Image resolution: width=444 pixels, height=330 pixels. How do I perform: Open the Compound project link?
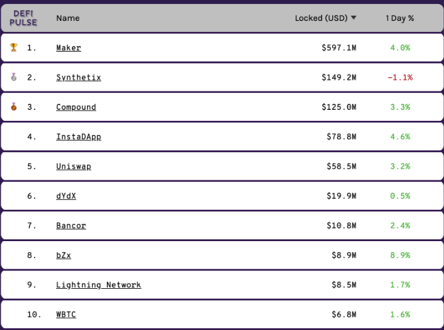point(76,107)
